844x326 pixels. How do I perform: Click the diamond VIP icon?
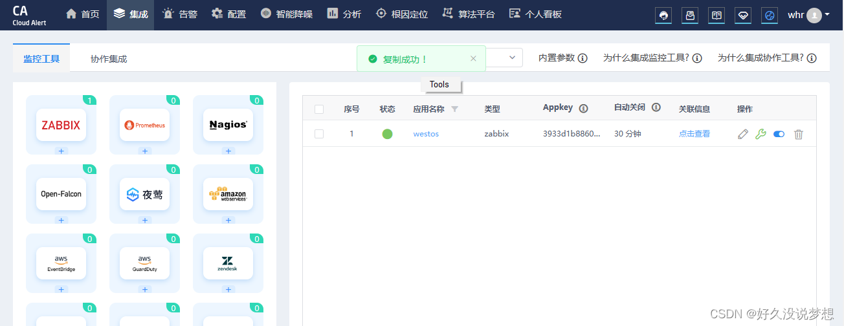pos(743,15)
